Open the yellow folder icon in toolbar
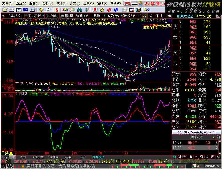222x169 pixels. point(5,10)
